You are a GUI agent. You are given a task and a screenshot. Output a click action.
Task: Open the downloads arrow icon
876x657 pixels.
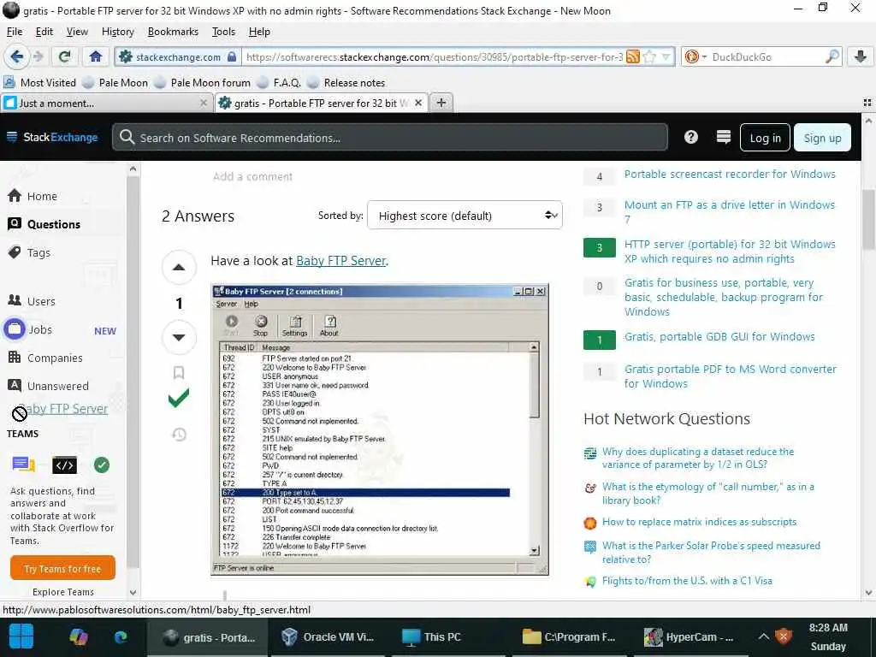[861, 56]
